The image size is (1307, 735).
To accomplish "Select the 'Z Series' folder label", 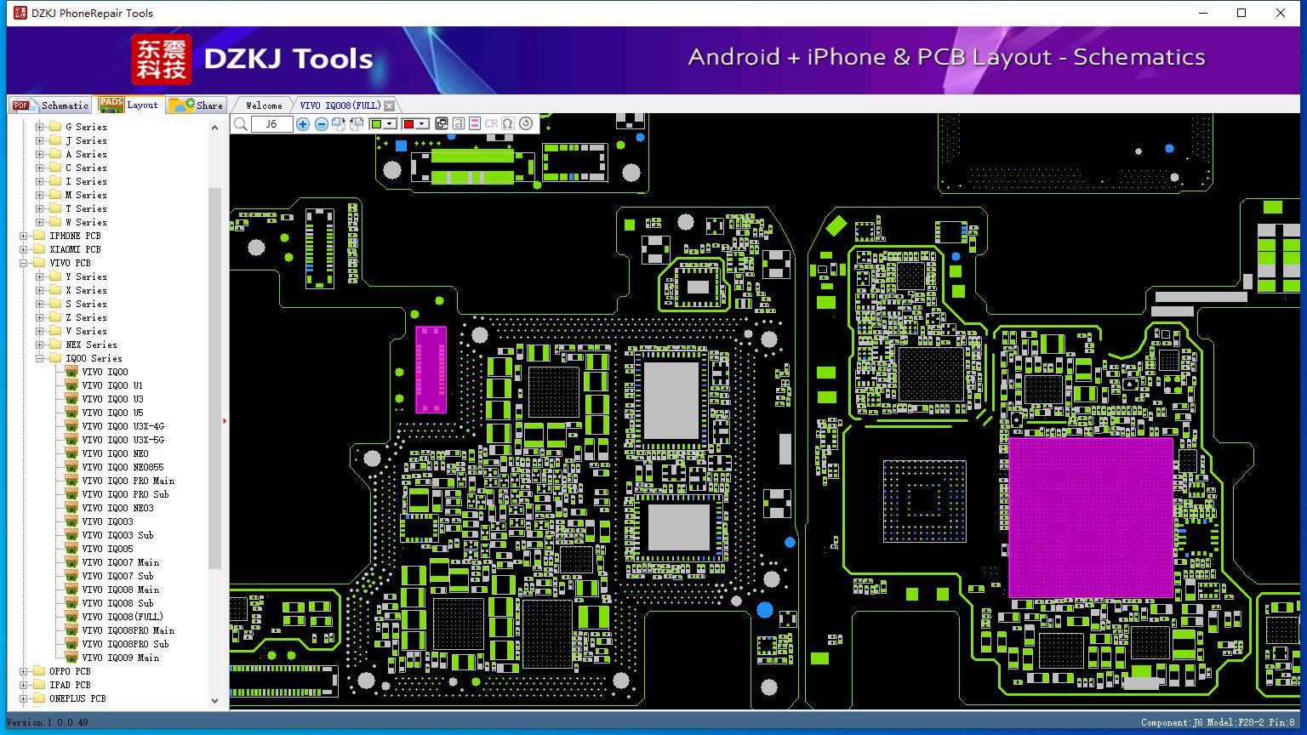I will 87,317.
